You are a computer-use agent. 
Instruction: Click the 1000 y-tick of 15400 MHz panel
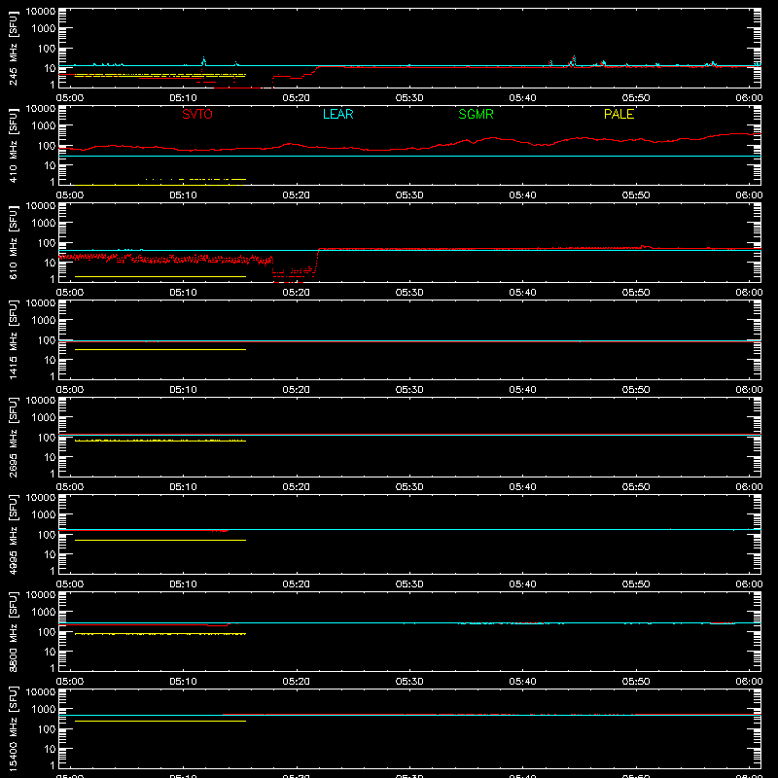[x=44, y=709]
